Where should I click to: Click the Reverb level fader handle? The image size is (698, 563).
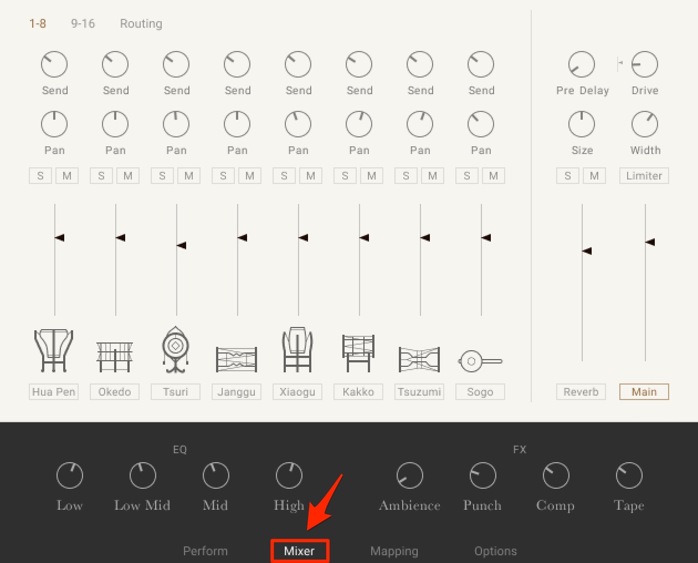click(x=587, y=251)
